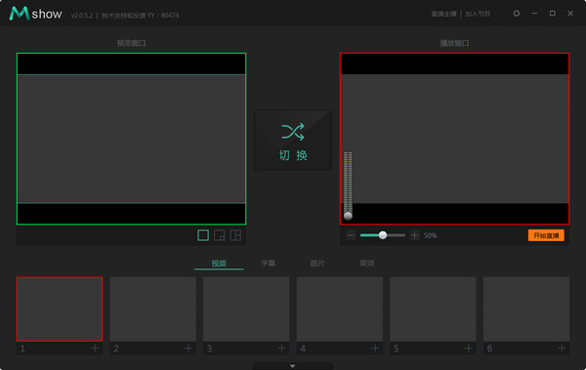Image resolution: width=586 pixels, height=370 pixels.
Task: Expand the bottom panel down arrow
Action: pyautogui.click(x=293, y=366)
